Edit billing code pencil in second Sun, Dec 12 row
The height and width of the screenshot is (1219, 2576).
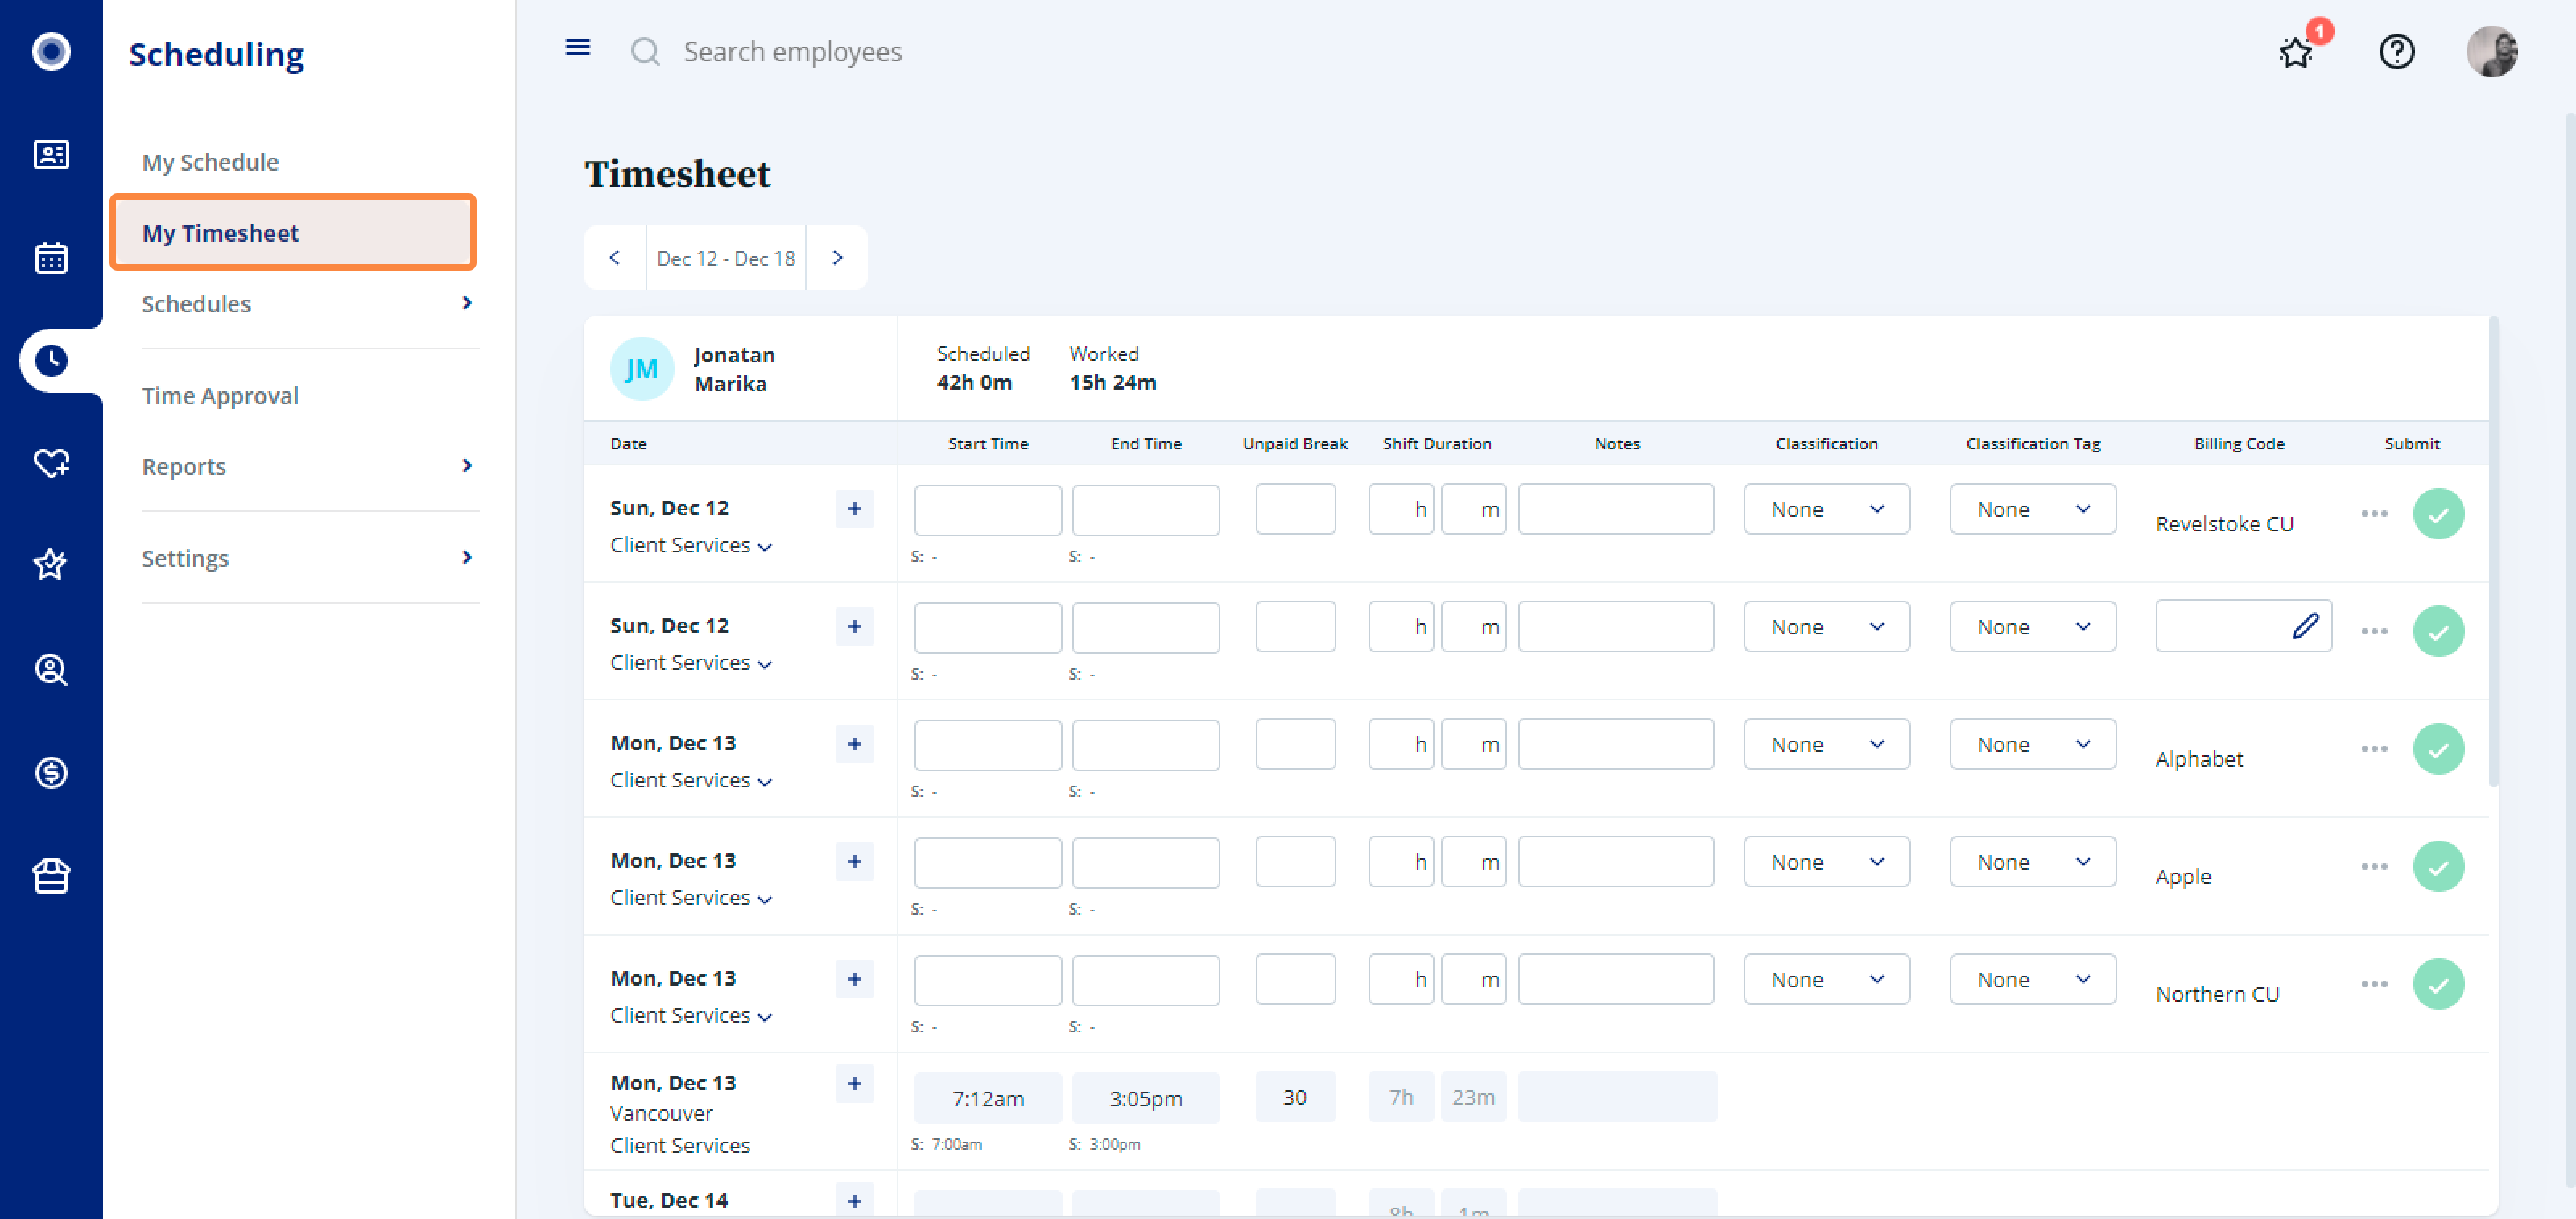2305,626
